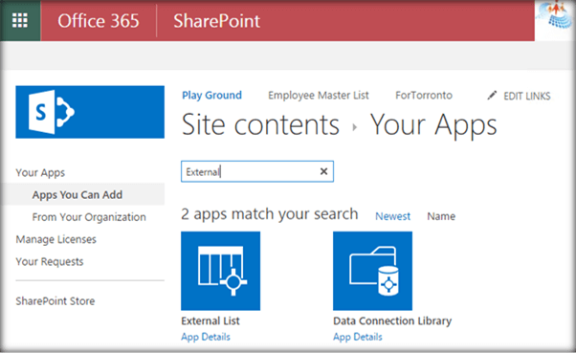Open the ForTorronto navigation link
Screen dimensions: 576x353
424,96
